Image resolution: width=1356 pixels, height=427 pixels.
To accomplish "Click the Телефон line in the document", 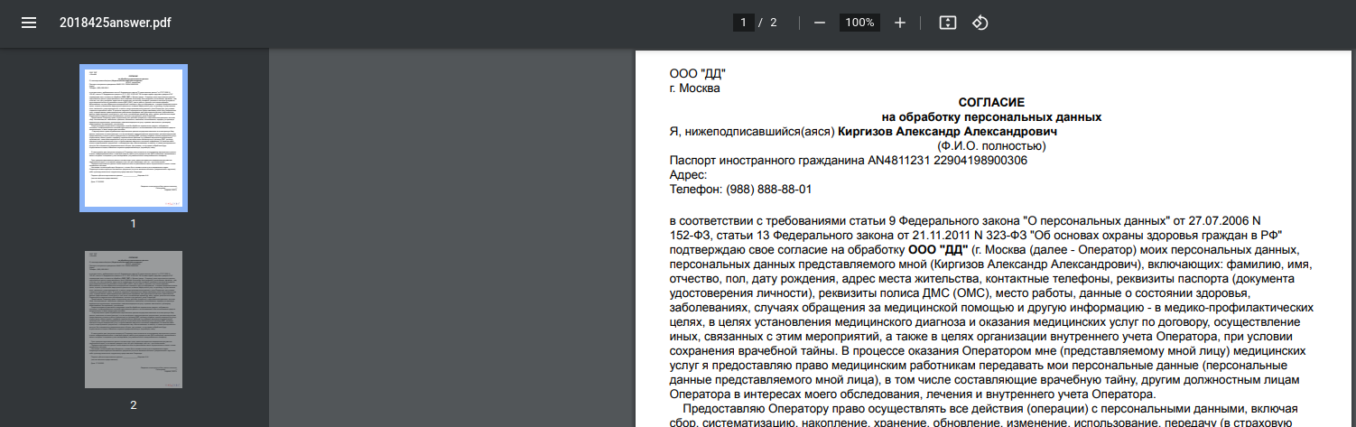I will point(740,190).
